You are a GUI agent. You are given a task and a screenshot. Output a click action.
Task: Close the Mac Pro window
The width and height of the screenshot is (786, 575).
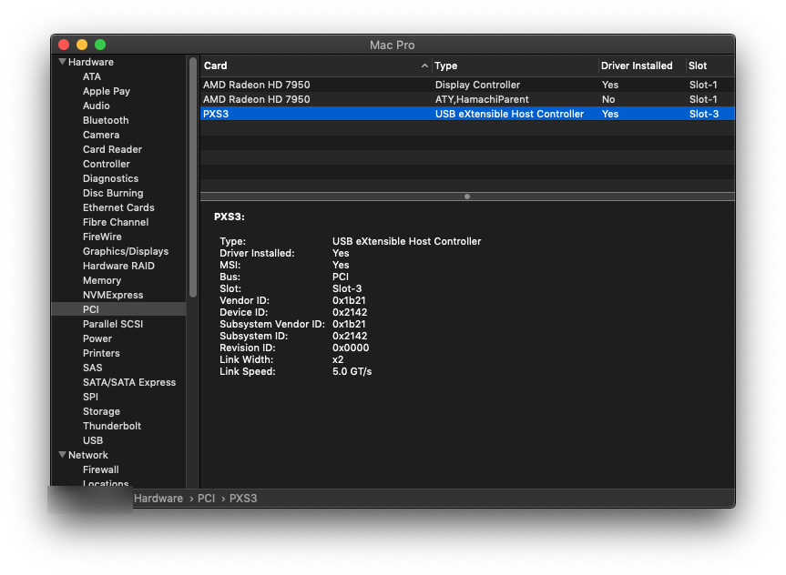click(64, 45)
